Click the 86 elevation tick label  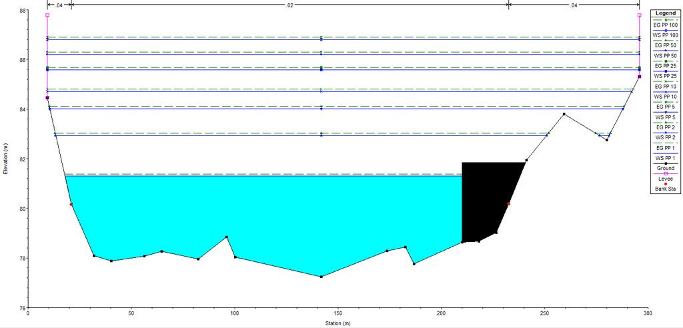pyautogui.click(x=23, y=60)
